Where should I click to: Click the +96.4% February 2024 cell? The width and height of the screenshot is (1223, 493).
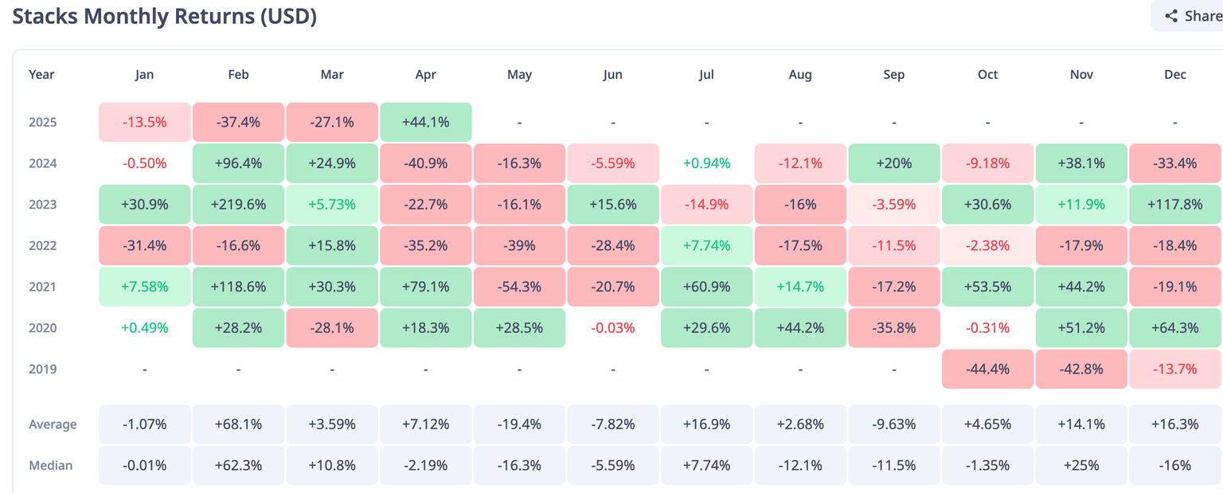(x=238, y=163)
